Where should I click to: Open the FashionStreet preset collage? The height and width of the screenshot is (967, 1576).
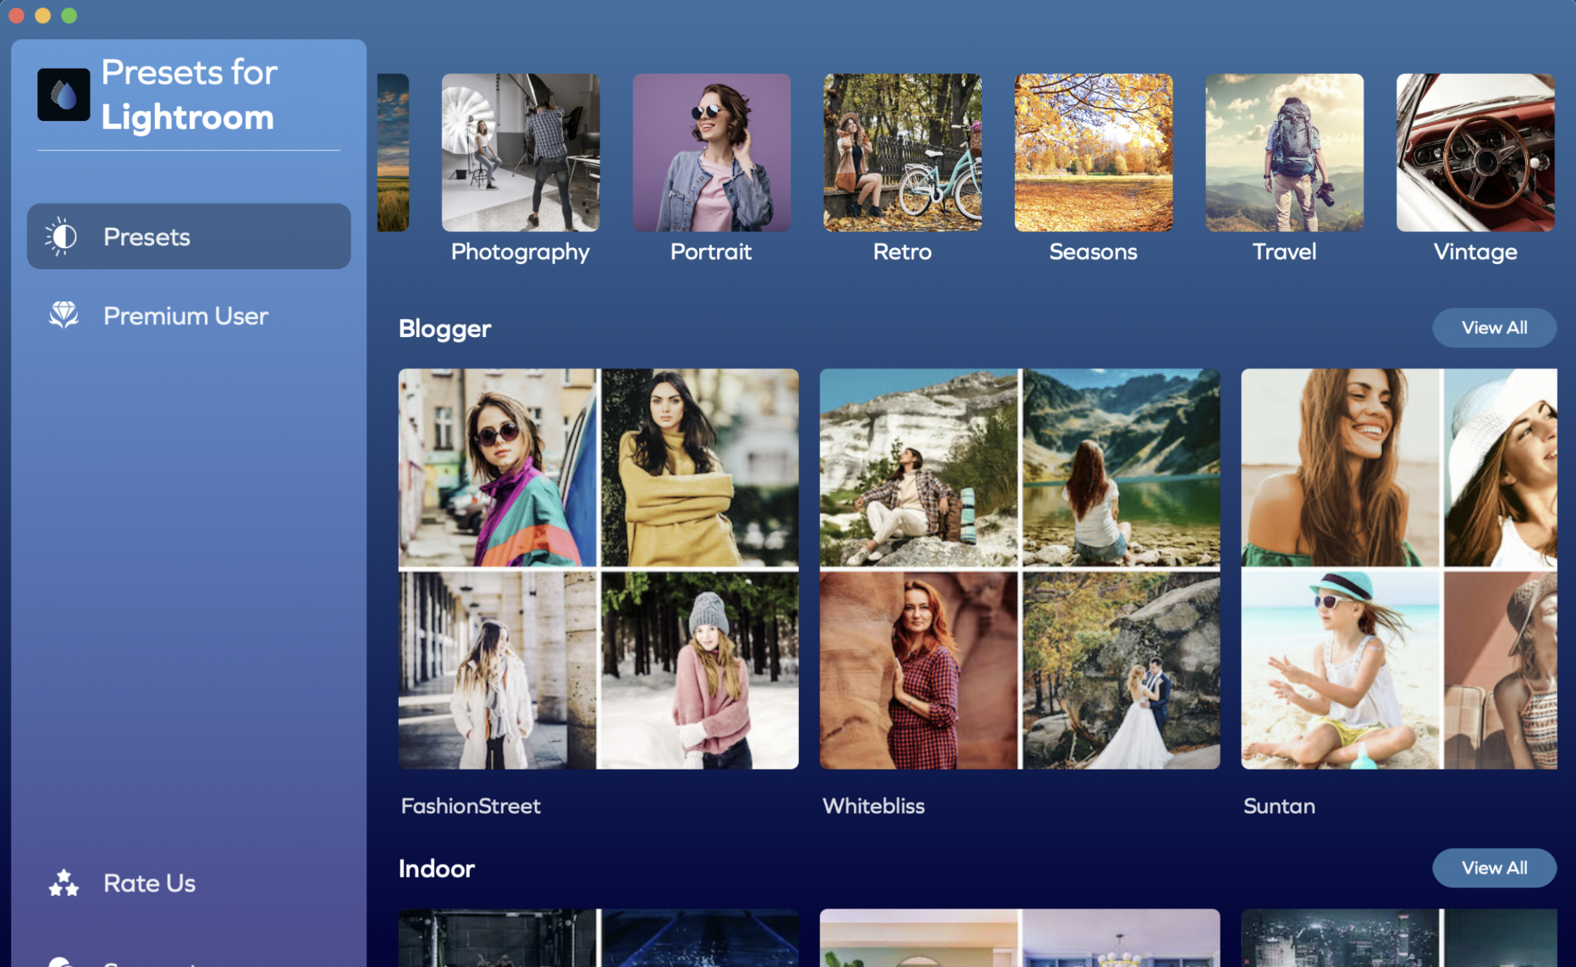tap(598, 569)
